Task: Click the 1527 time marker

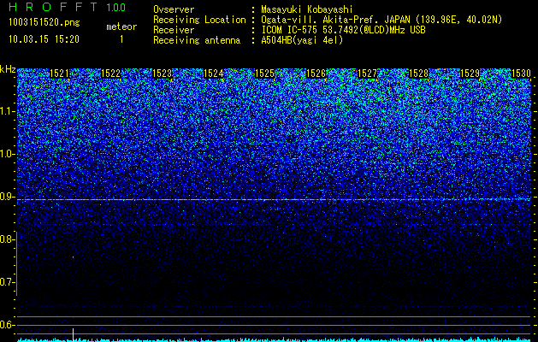Action: [368, 74]
